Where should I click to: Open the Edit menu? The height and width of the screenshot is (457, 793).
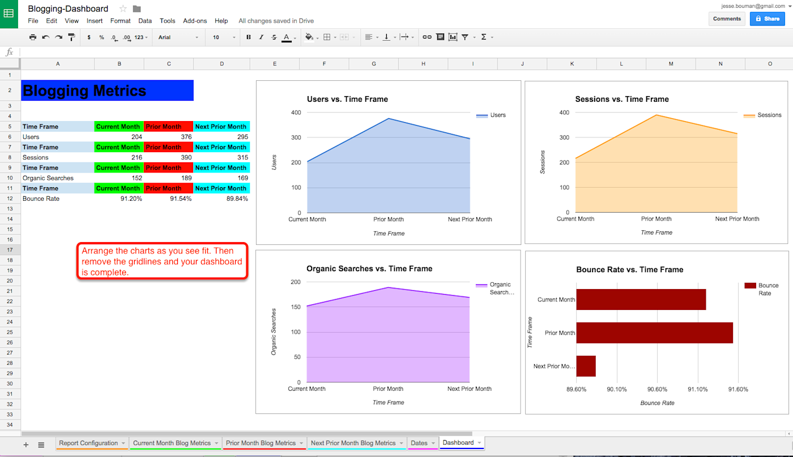coord(52,20)
